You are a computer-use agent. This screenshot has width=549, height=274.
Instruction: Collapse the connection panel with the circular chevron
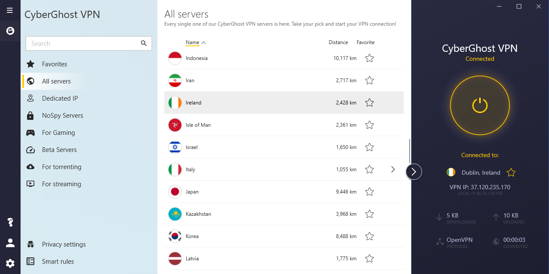coord(413,172)
